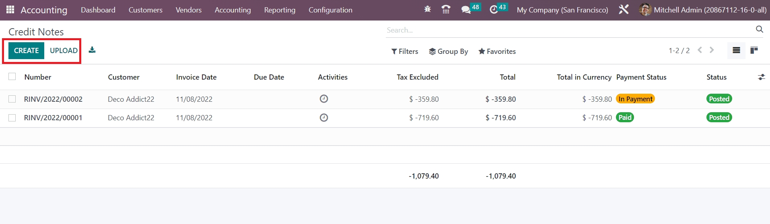Click the search magnifier icon

coord(759,29)
